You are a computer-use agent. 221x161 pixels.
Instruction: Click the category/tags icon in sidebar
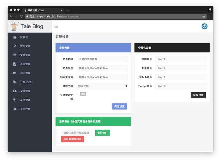coord(15,82)
